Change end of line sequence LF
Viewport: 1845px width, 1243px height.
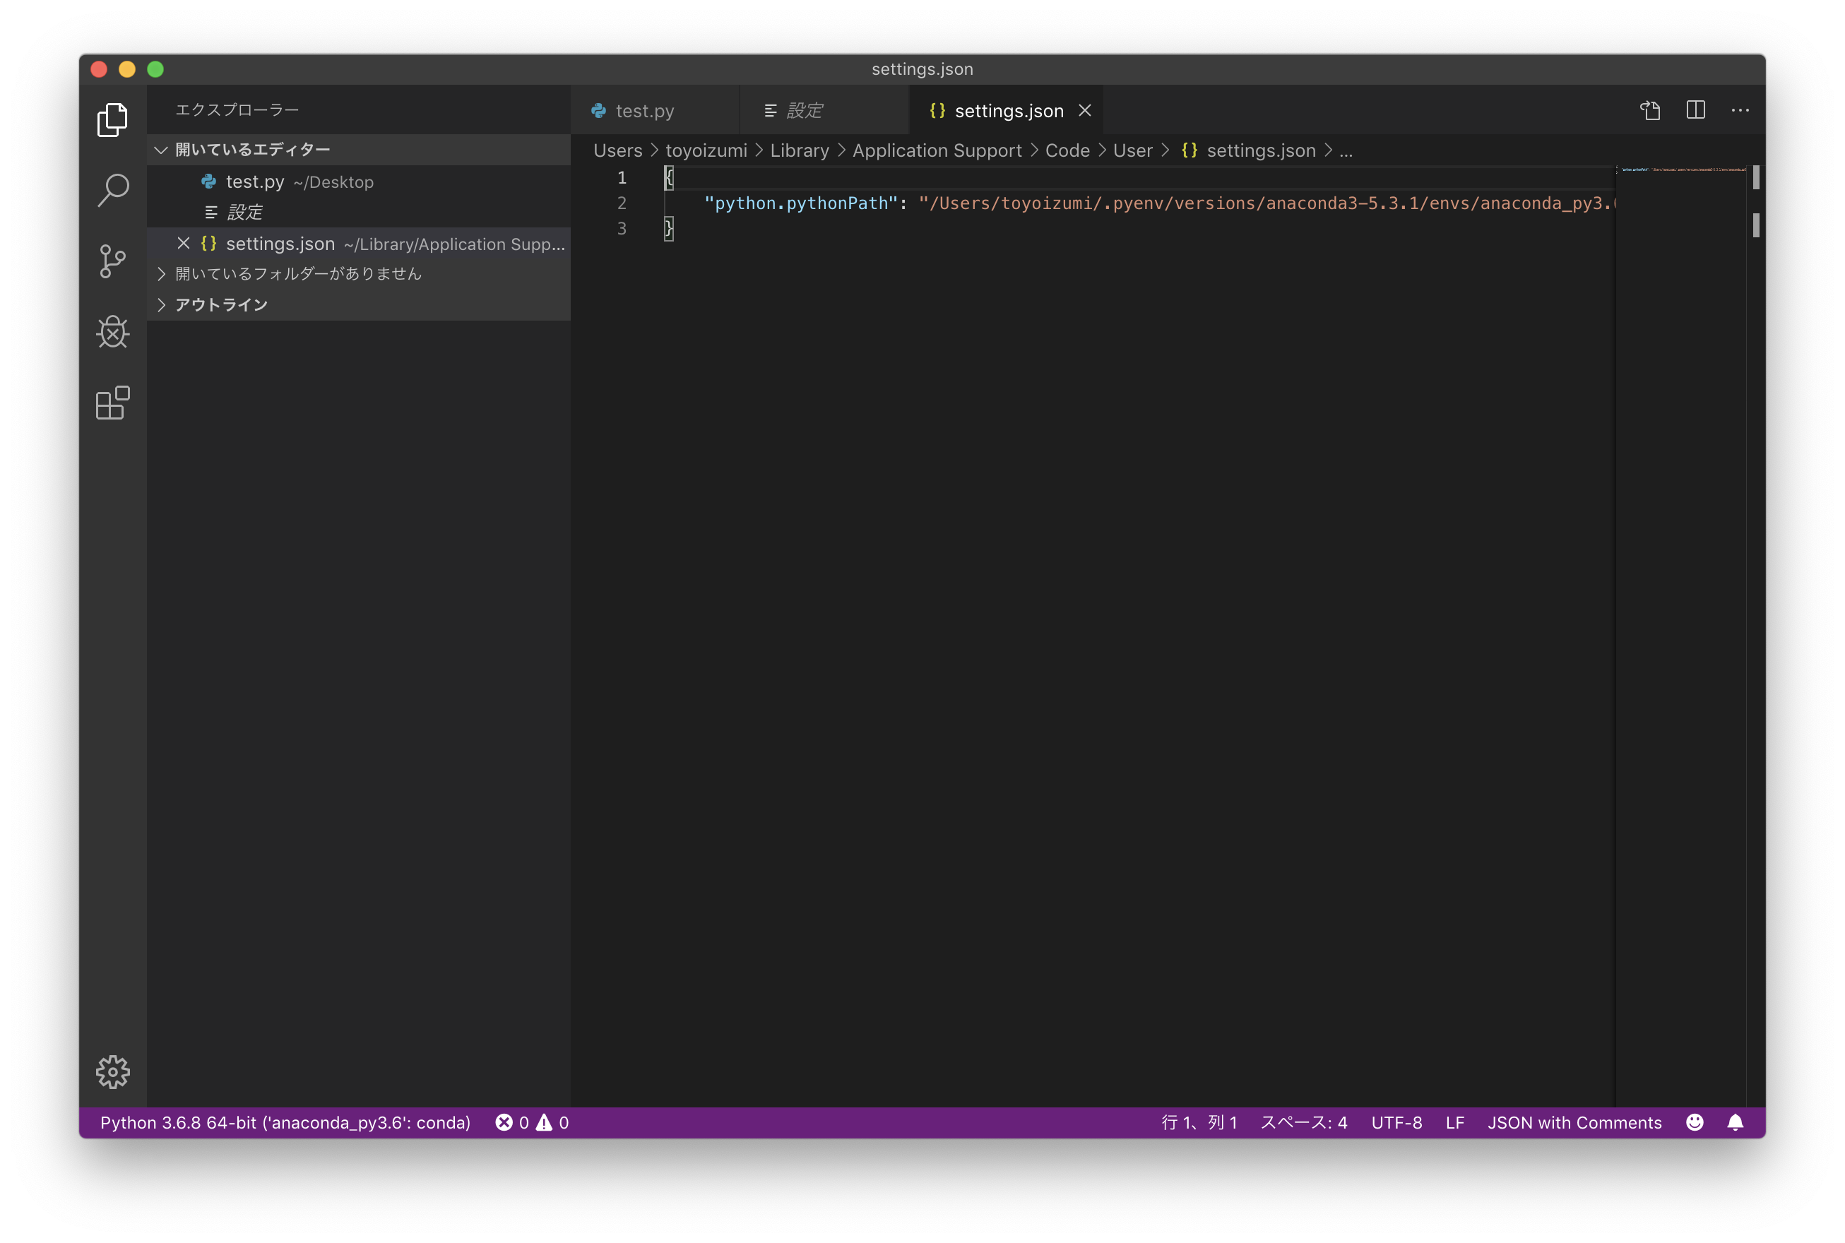1454,1122
